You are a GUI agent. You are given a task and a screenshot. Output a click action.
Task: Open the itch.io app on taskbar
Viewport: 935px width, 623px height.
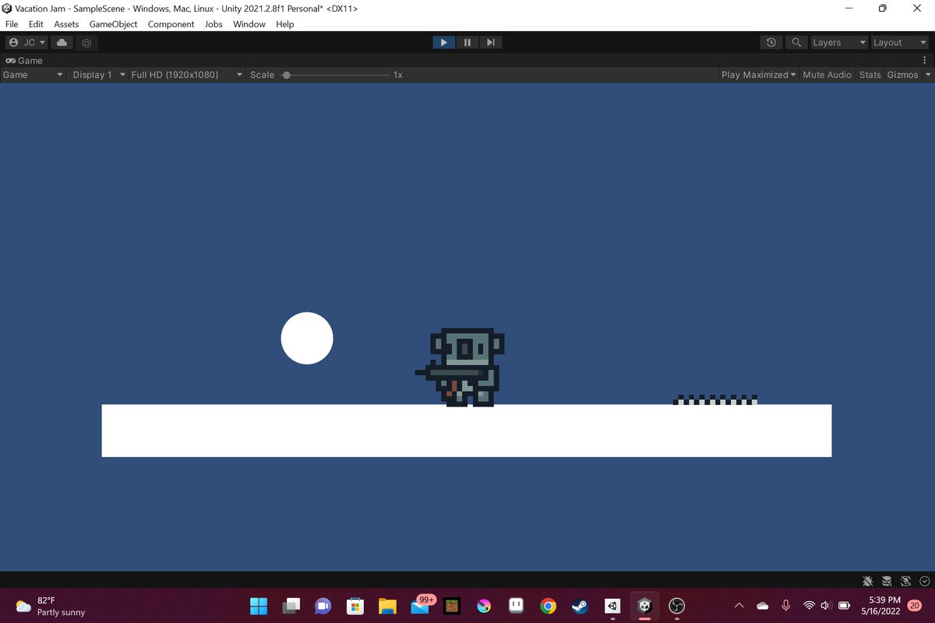point(516,606)
